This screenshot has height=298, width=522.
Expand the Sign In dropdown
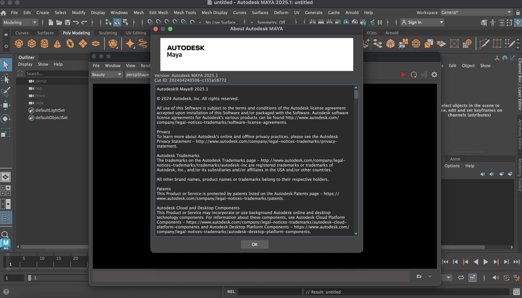point(441,22)
